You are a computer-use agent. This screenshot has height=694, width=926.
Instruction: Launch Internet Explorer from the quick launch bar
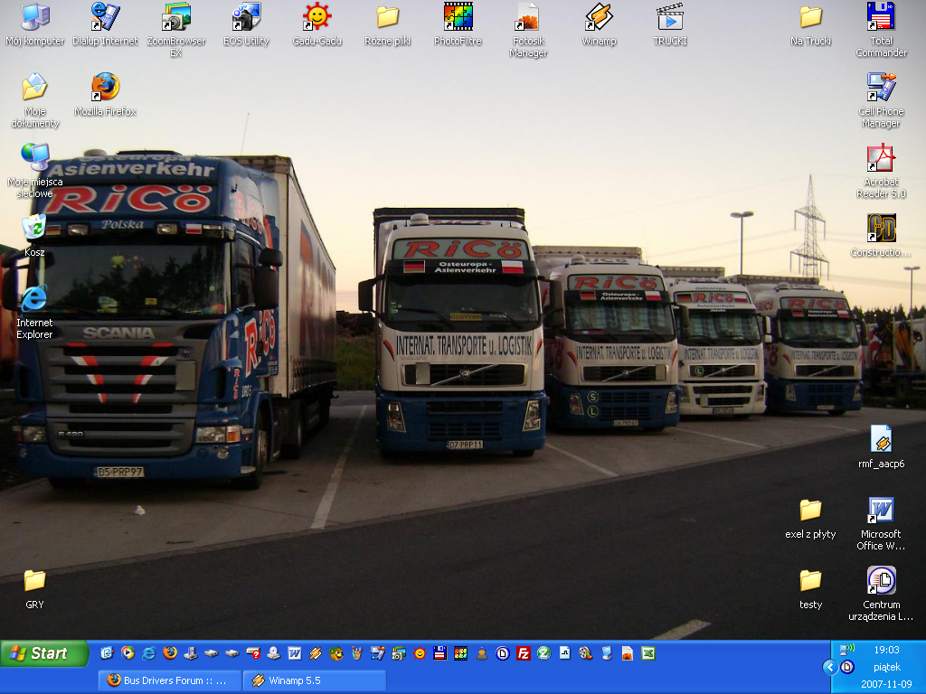click(x=149, y=653)
